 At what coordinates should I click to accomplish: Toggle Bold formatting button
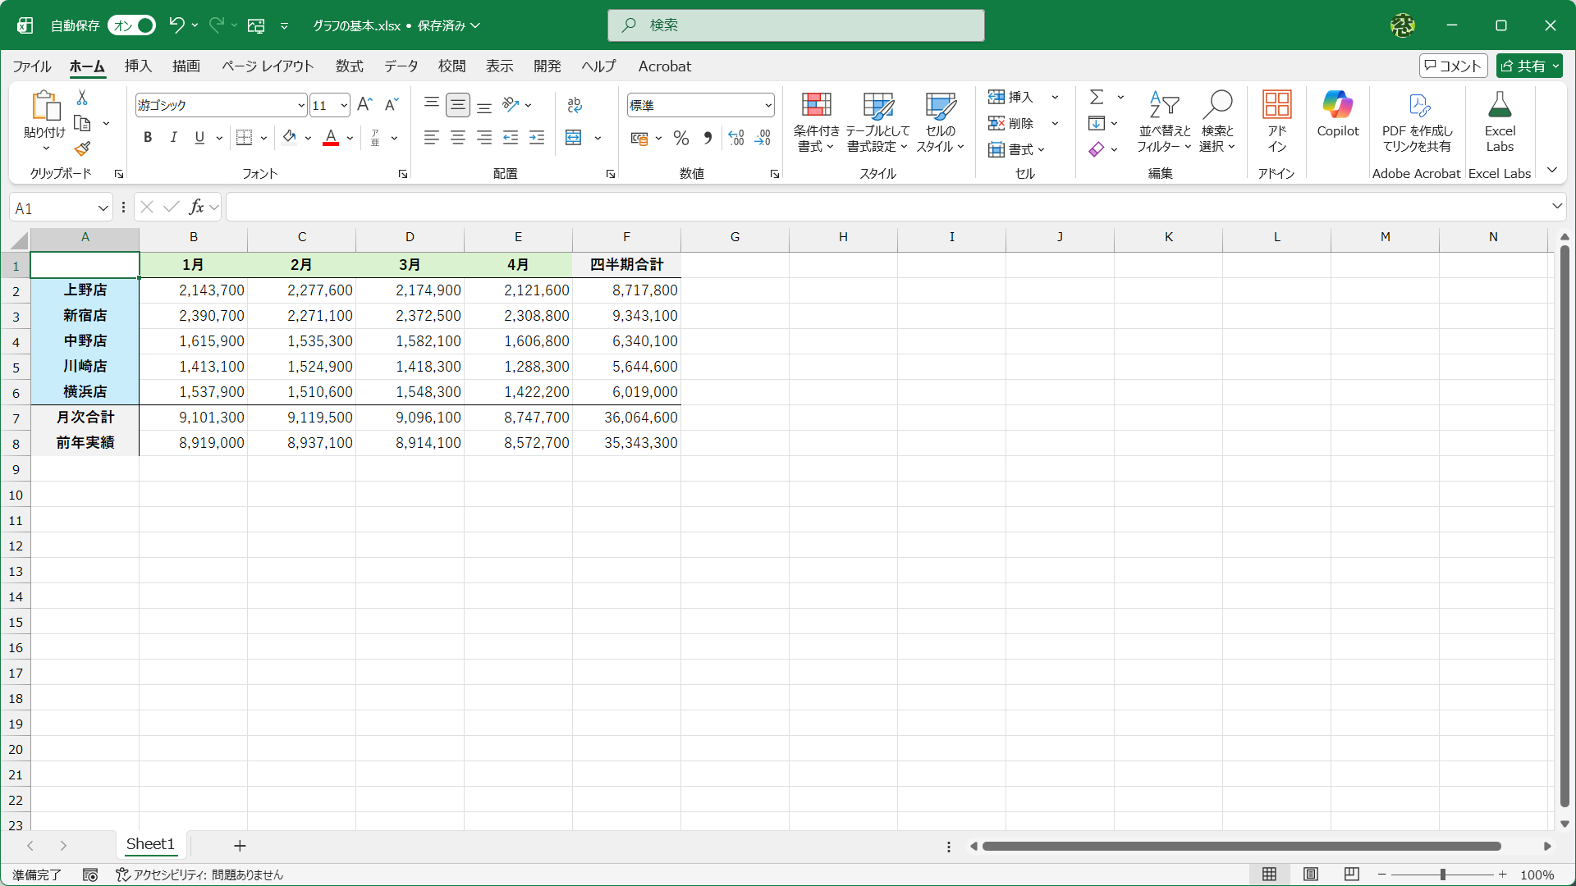(148, 138)
